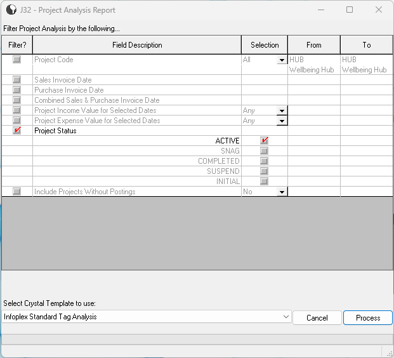
Task: Select the SNAG status checkbox
Action: pos(264,151)
